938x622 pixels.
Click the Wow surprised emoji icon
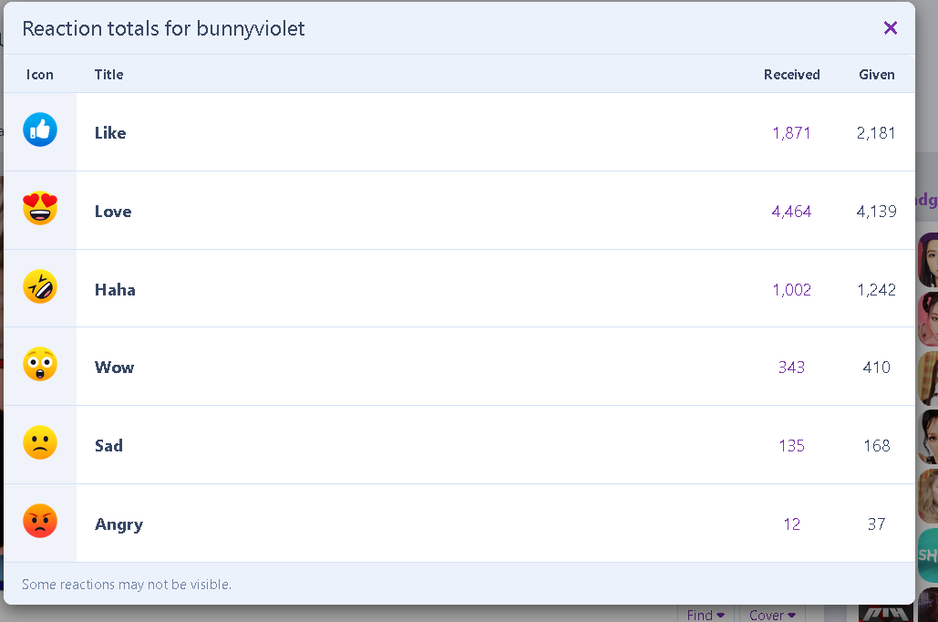click(x=40, y=364)
